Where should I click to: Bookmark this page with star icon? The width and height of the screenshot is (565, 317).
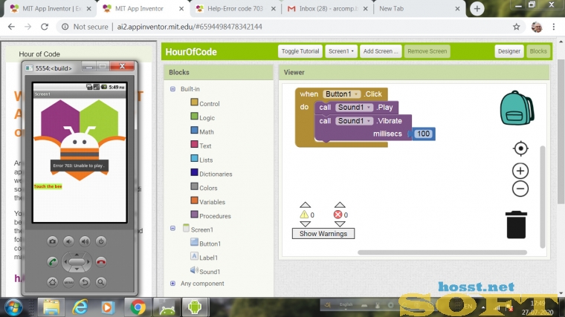(x=517, y=27)
